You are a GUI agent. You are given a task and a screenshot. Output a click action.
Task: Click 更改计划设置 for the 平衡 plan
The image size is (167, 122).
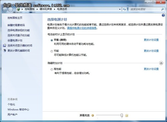pos(151,40)
